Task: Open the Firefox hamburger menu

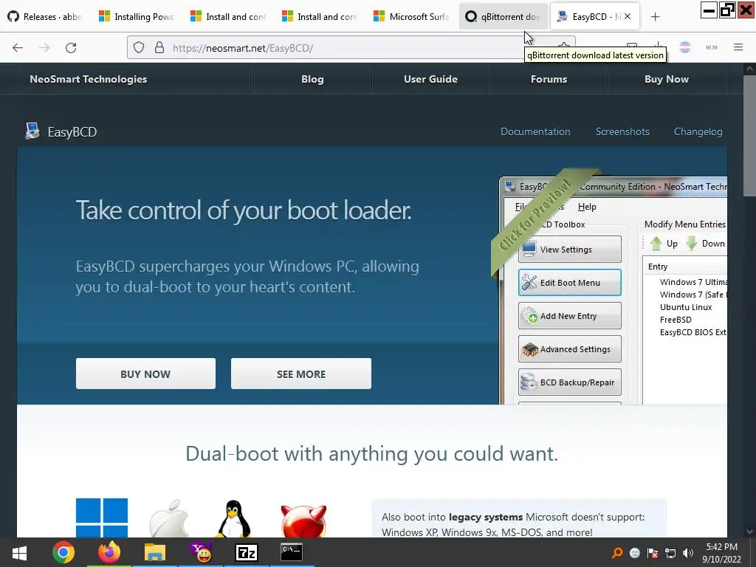Action: pyautogui.click(x=738, y=47)
